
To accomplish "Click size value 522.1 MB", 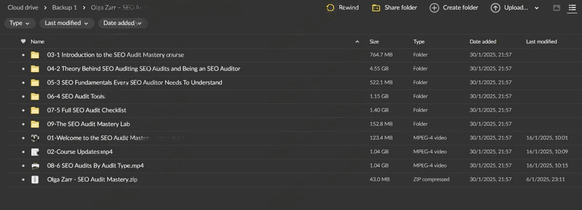I will pyautogui.click(x=381, y=83).
